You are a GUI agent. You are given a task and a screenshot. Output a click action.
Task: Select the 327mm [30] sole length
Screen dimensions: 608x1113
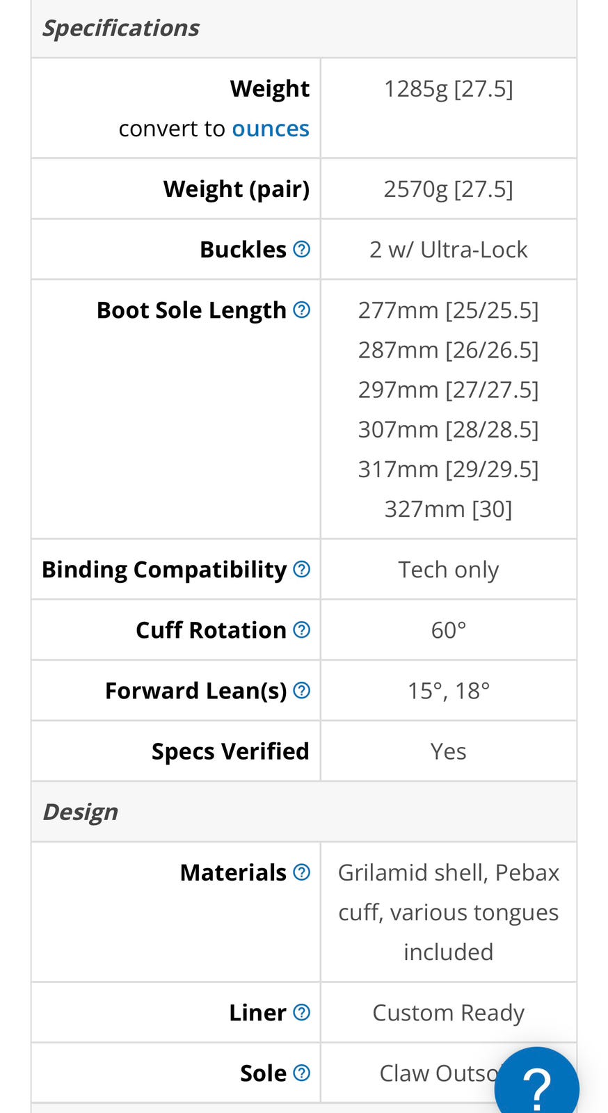point(448,509)
